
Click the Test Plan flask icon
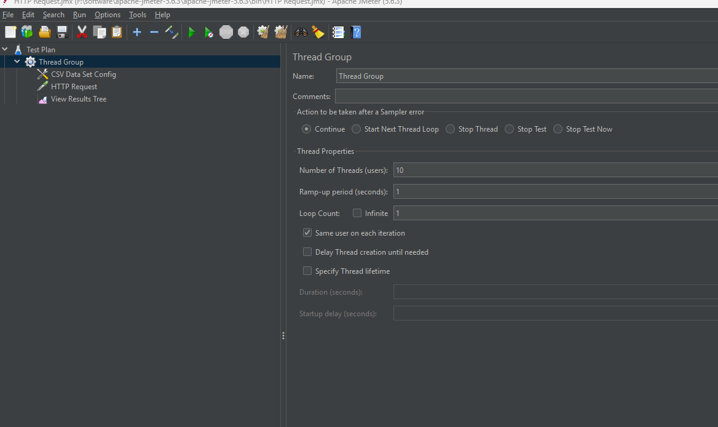pos(18,49)
